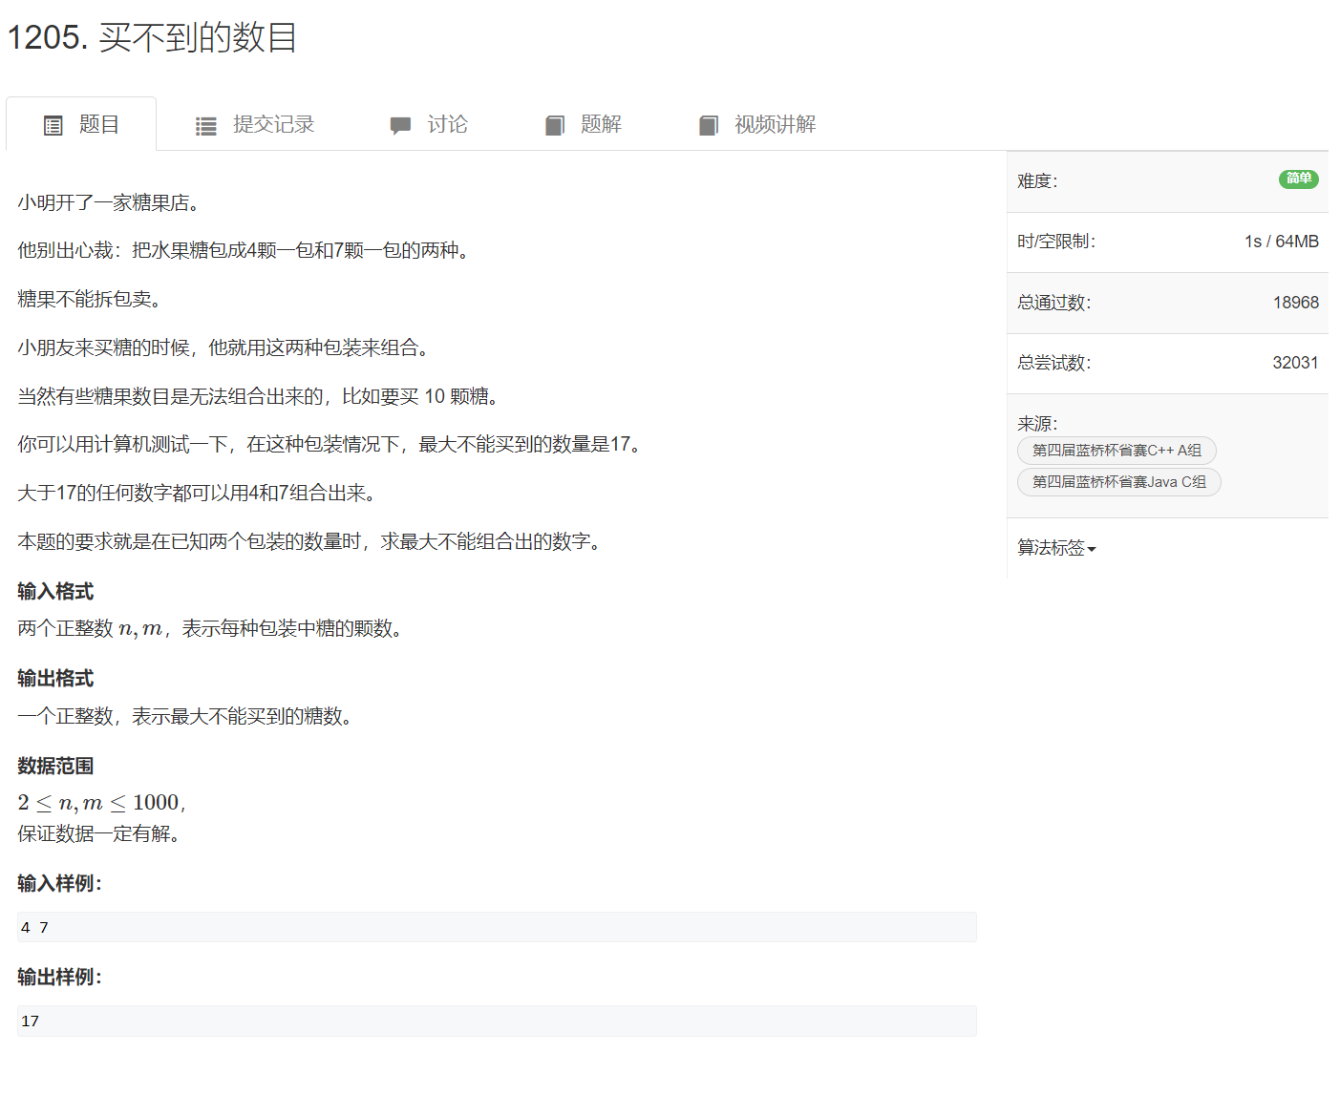Image resolution: width=1340 pixels, height=1095 pixels.
Task: Click the 总尝试数 label
Action: coord(1053,363)
